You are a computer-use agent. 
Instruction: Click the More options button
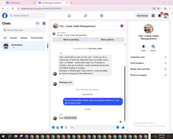pos(107,40)
